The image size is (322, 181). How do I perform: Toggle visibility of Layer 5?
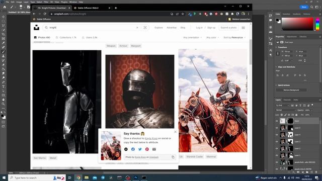click(277, 128)
